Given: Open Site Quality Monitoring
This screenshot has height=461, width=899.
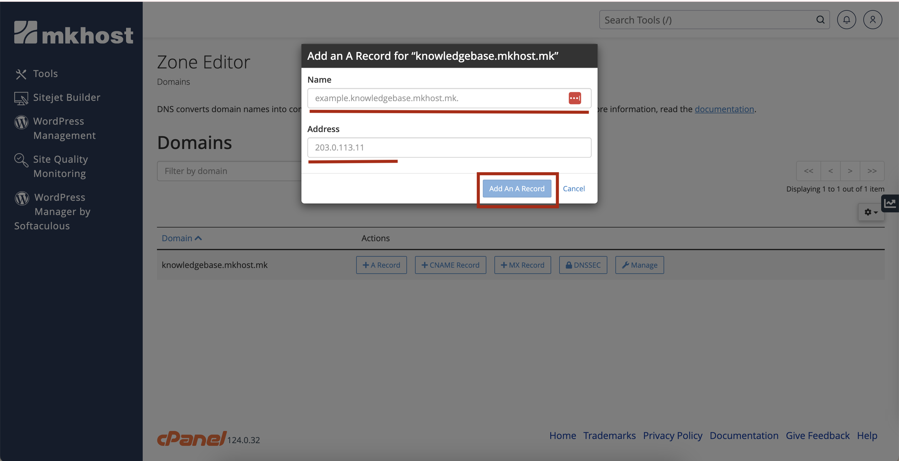Looking at the screenshot, I should pos(60,166).
